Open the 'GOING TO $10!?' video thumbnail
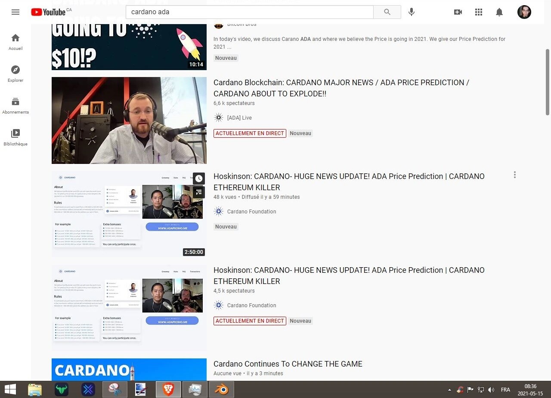 (x=129, y=46)
